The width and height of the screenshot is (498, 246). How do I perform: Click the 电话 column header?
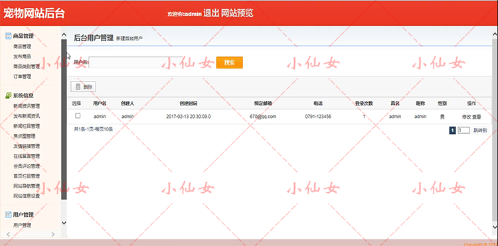tap(318, 103)
